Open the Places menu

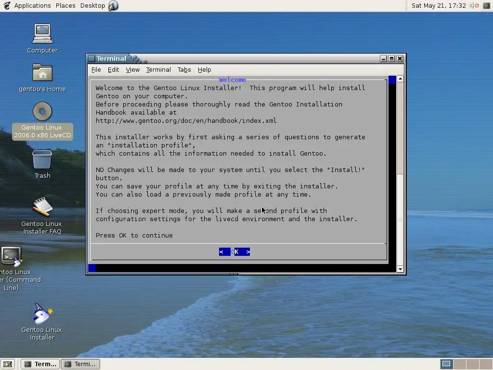tap(65, 6)
